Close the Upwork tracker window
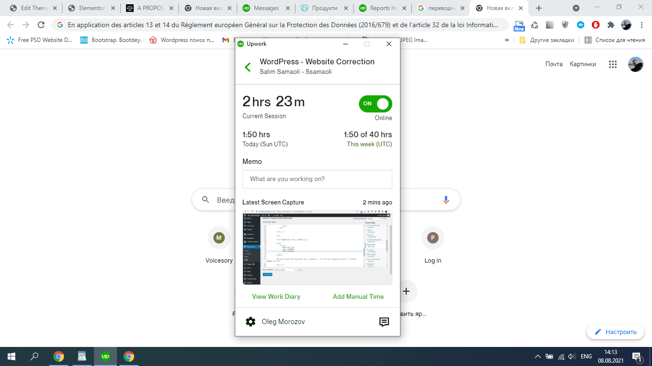 pyautogui.click(x=389, y=44)
